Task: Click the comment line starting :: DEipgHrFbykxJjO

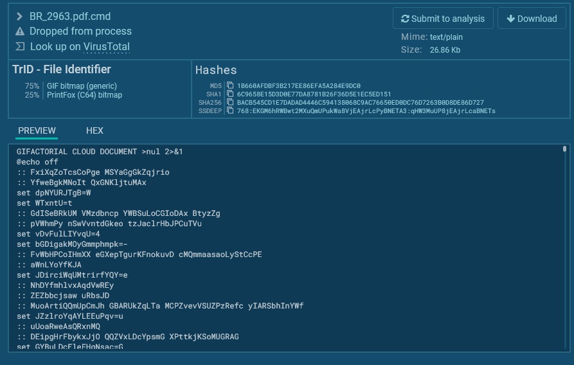Action: pyautogui.click(x=128, y=337)
